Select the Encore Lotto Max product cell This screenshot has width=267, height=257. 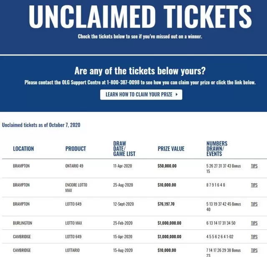pyautogui.click(x=76, y=187)
